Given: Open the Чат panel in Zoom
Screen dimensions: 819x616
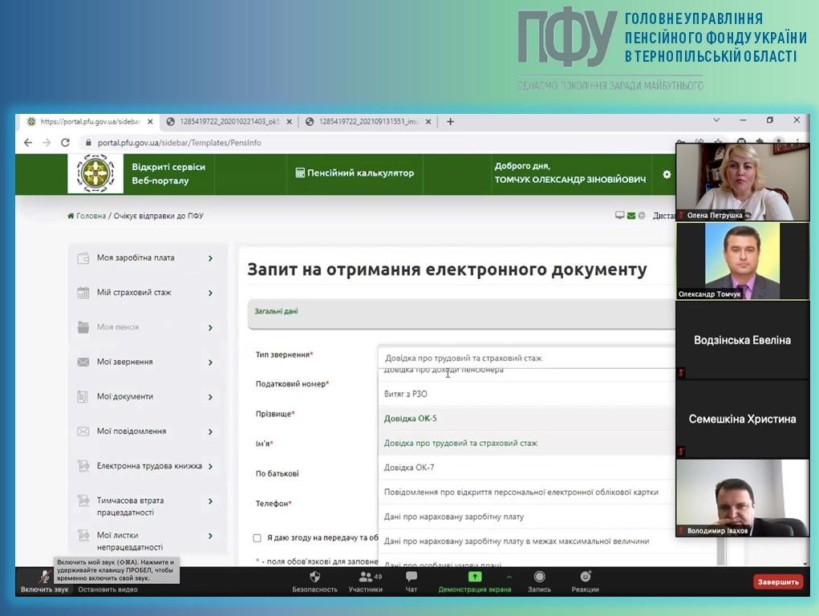Looking at the screenshot, I should click(x=412, y=582).
